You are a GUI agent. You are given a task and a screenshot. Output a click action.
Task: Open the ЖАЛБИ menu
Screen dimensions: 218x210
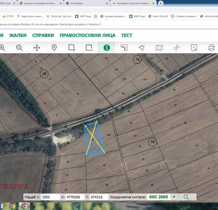(x=18, y=35)
